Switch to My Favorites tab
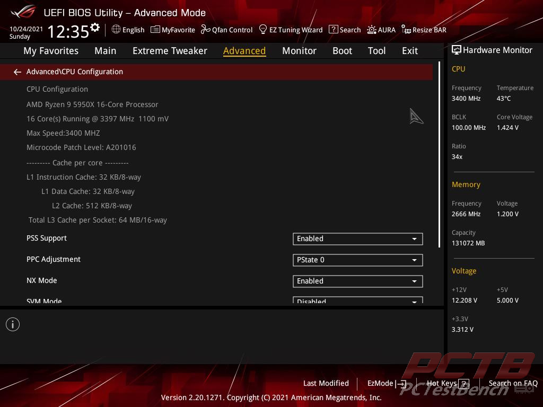 pos(51,51)
